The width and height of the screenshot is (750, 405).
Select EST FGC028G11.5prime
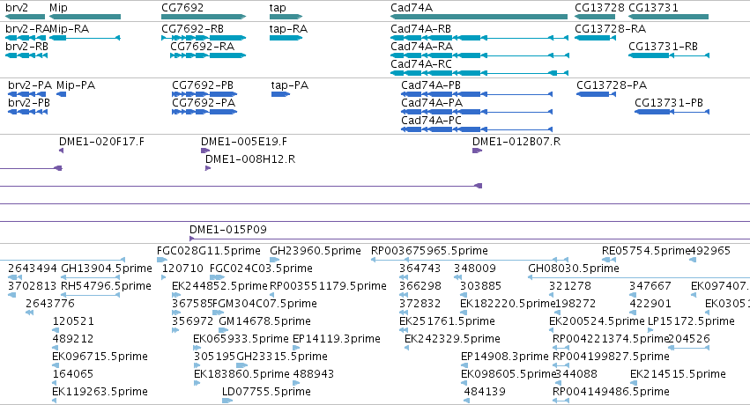[162, 260]
